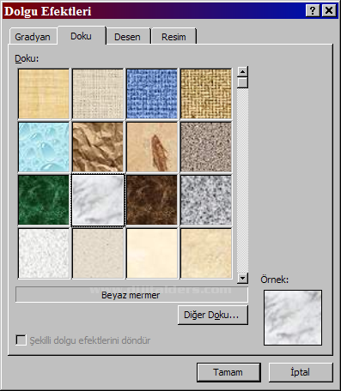This screenshot has height=391, width=341.
Task: Click the question mark help button
Action: [x=313, y=11]
